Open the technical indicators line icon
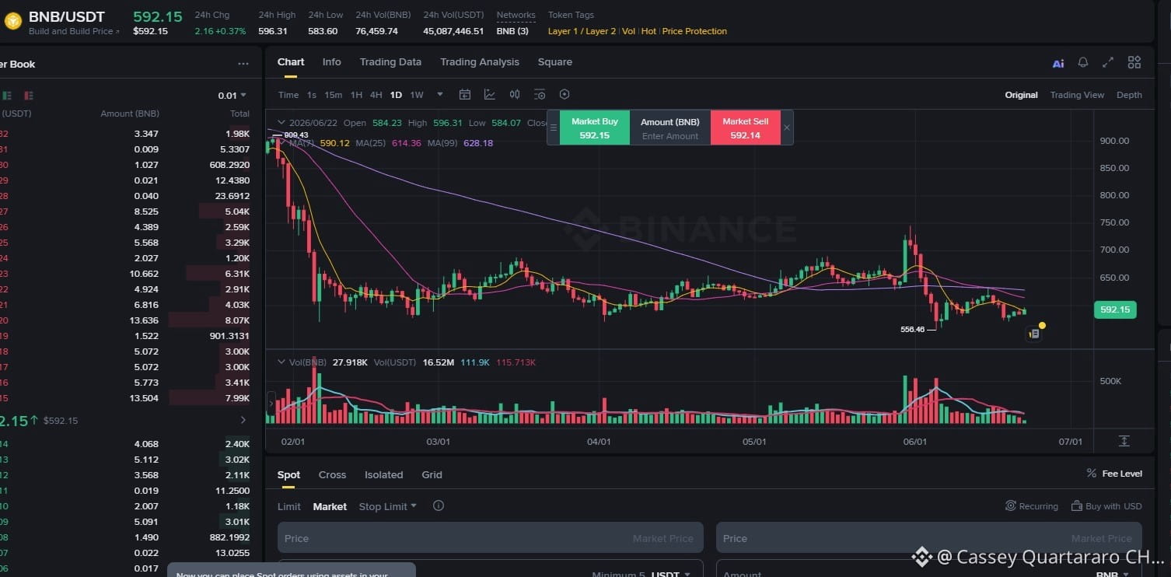Screen dimensions: 1171x577 [490, 95]
